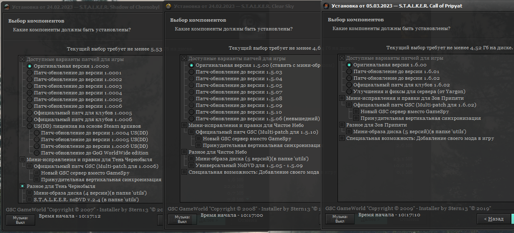514x233 pixels.
Task: Toggle music button in Call of Pripyat installer
Action: (x=340, y=218)
